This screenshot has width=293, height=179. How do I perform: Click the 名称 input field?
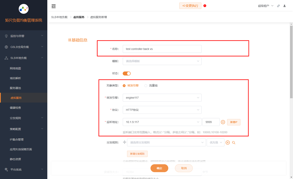click(x=162, y=49)
